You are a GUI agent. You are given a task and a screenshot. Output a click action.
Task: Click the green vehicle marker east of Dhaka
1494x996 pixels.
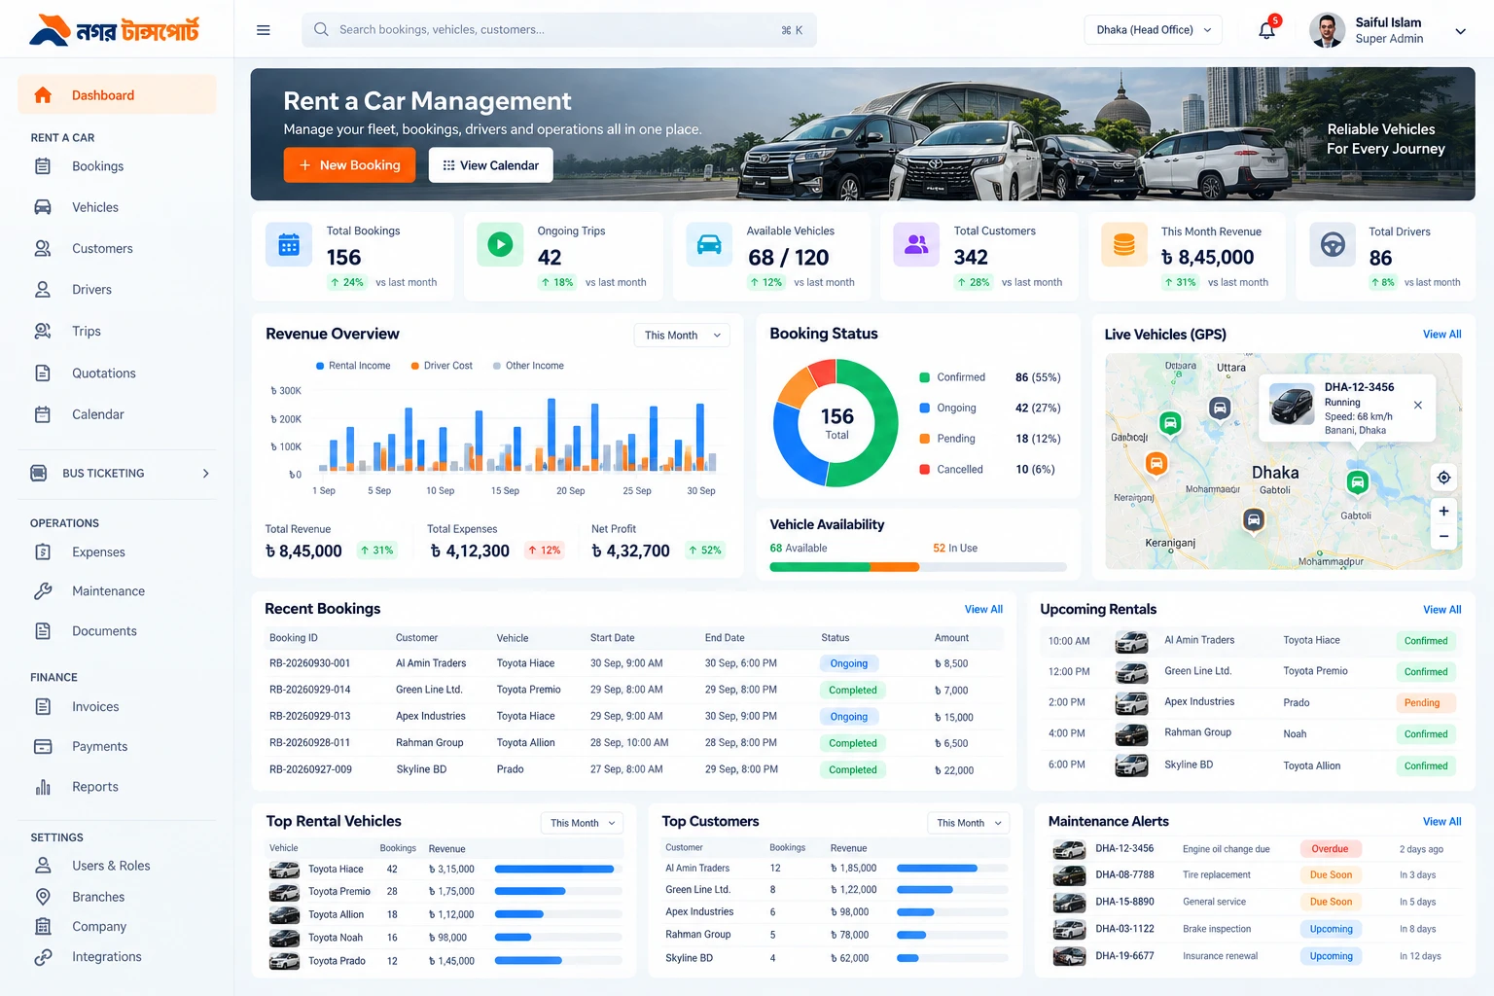1357,481
